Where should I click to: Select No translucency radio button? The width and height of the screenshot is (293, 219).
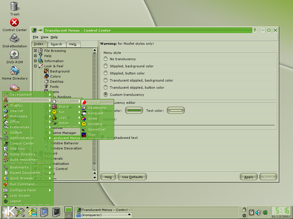coord(106,59)
